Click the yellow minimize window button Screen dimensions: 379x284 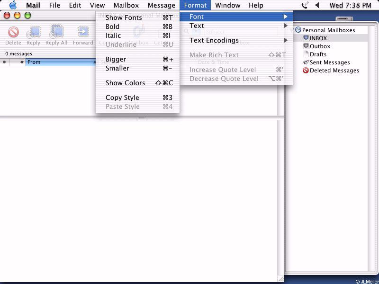(17, 16)
